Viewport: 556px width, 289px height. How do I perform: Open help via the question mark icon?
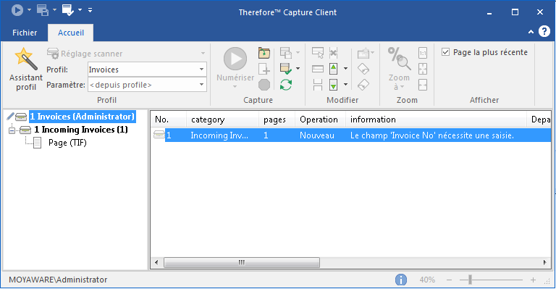tap(544, 32)
